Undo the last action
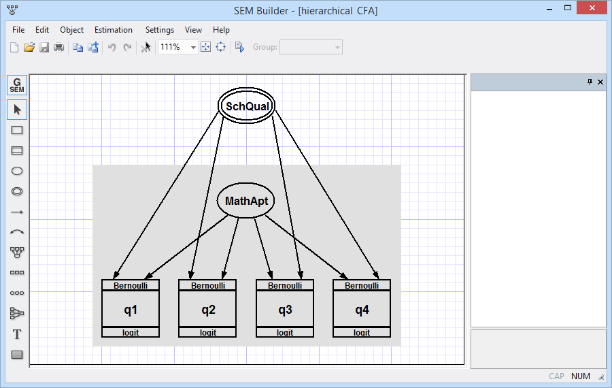The height and width of the screenshot is (388, 612). [x=112, y=47]
